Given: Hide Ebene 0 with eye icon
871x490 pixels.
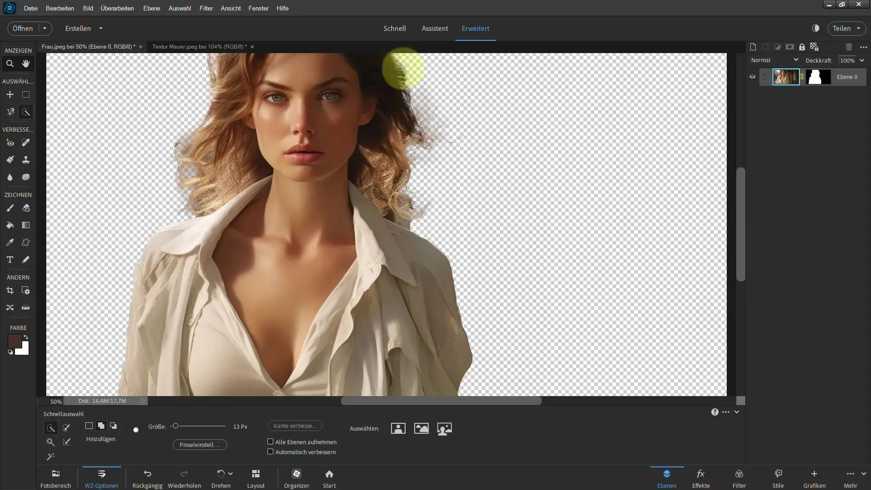Looking at the screenshot, I should (753, 77).
